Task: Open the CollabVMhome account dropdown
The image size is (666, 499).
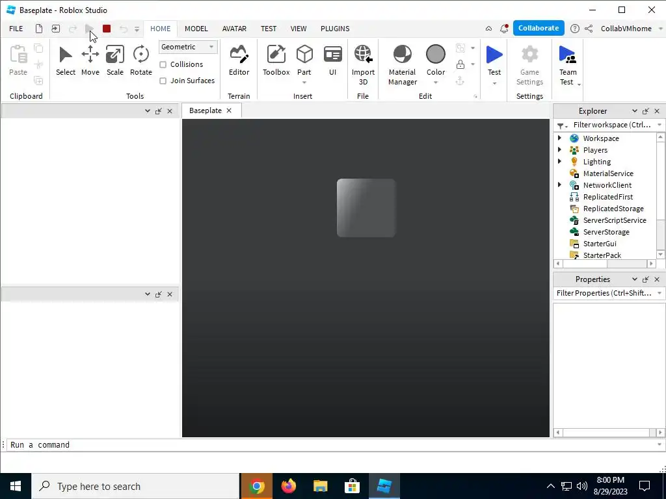Action: [x=661, y=29]
